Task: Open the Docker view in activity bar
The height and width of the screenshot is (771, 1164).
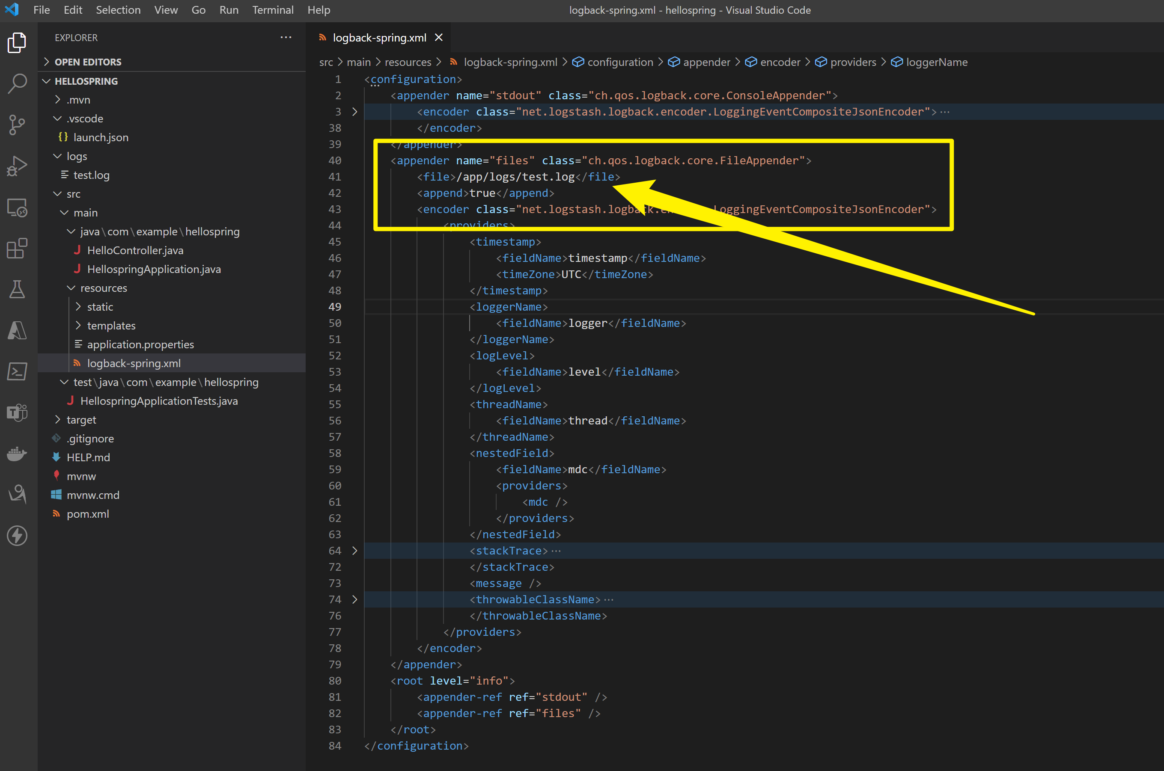Action: pyautogui.click(x=17, y=454)
